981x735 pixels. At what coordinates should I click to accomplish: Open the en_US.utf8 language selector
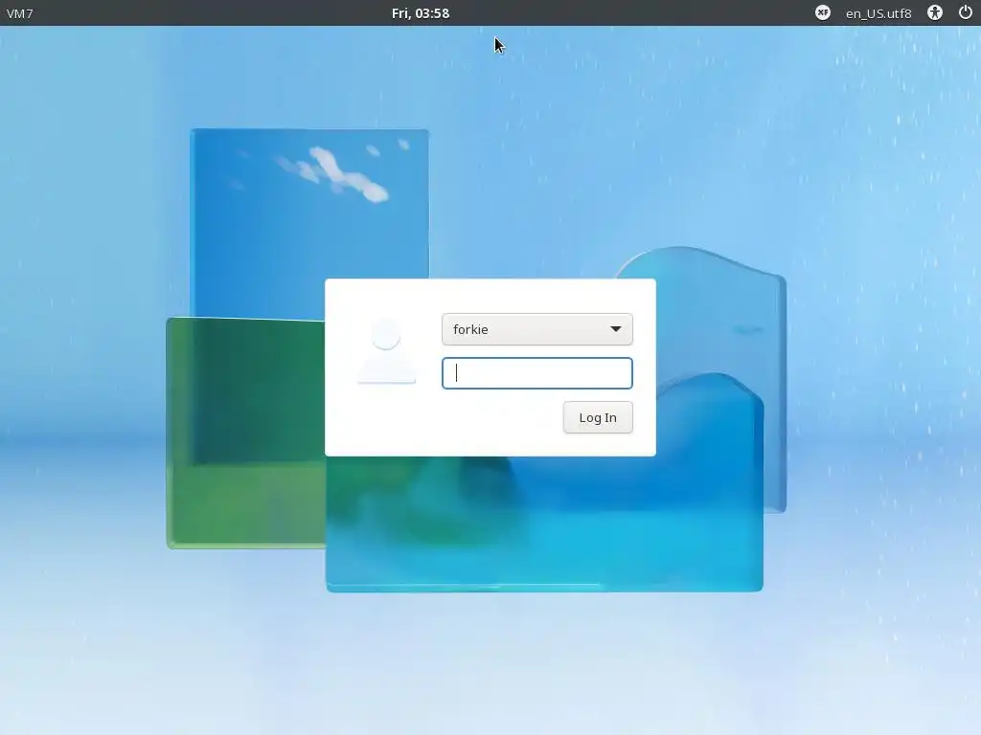pos(878,13)
